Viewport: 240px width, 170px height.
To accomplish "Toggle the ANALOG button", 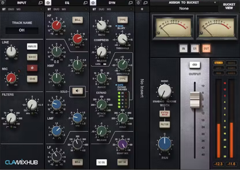I will point(32,46).
